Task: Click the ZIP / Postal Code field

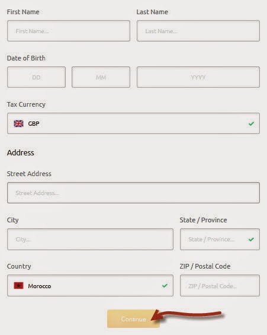Action: 220,286
